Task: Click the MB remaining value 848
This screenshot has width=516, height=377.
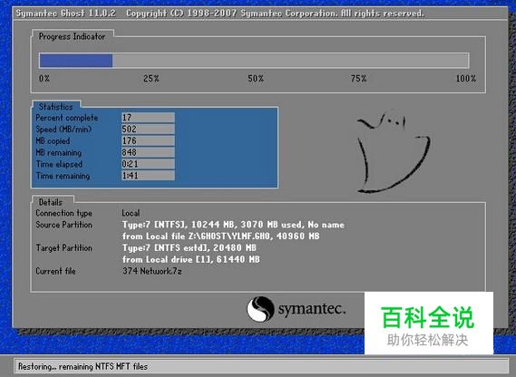Action: point(148,152)
